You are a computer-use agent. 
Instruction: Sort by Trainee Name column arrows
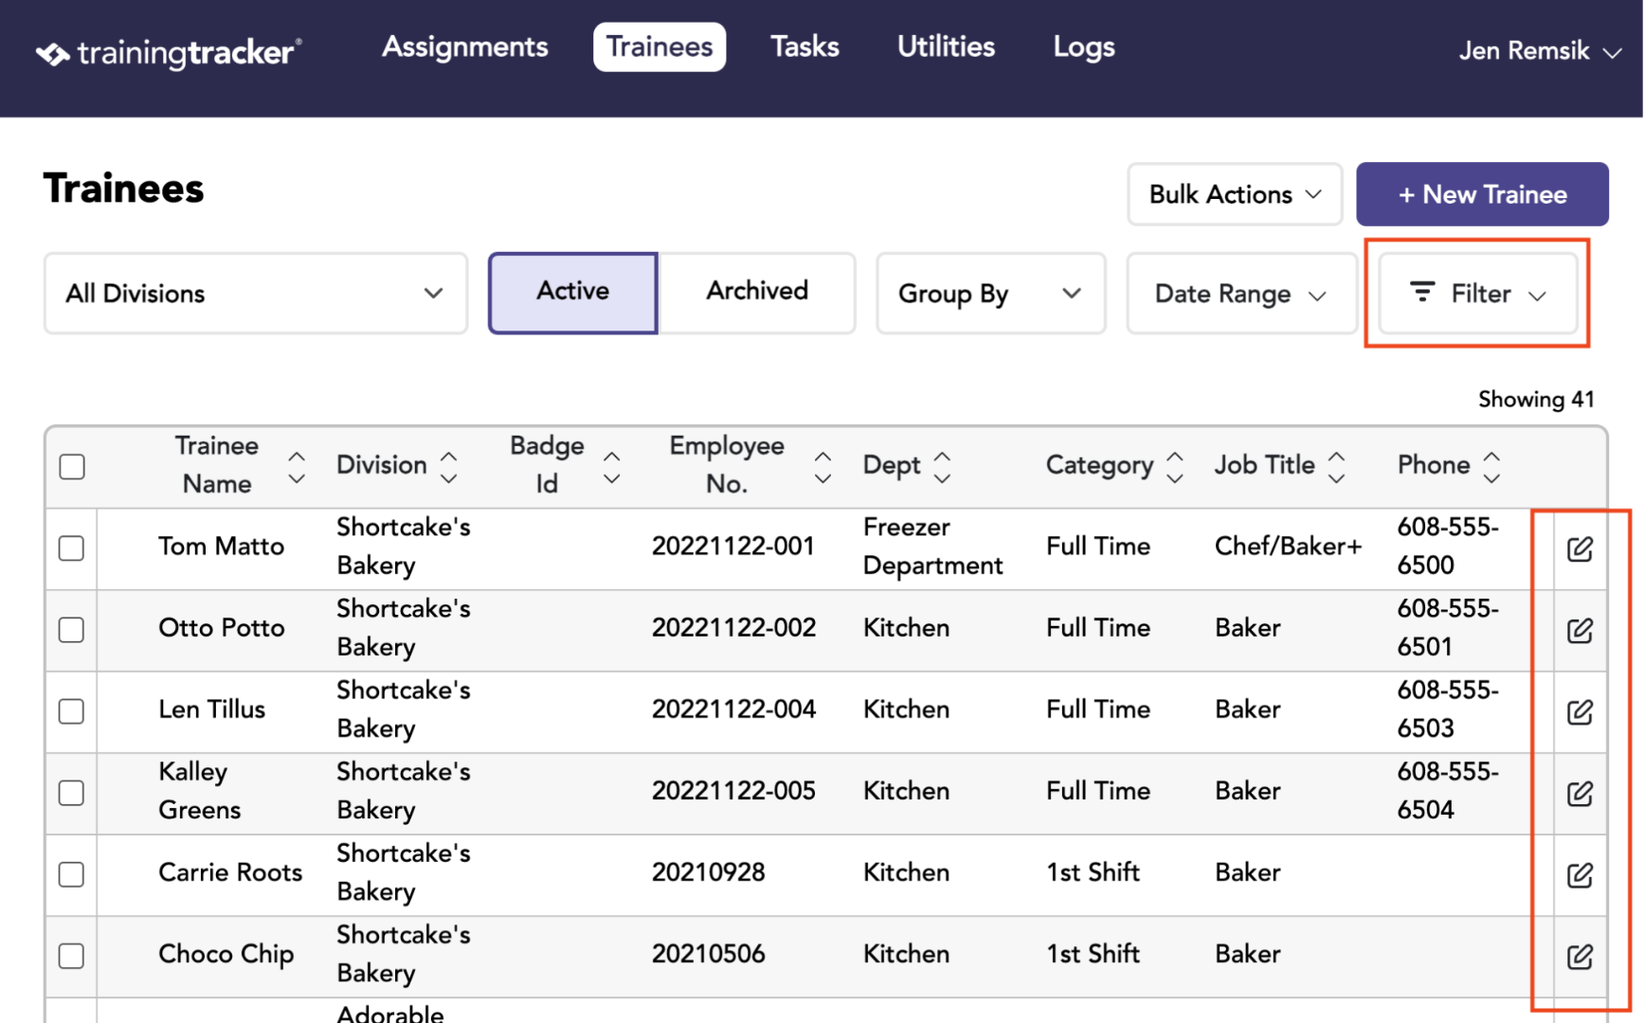point(297,467)
